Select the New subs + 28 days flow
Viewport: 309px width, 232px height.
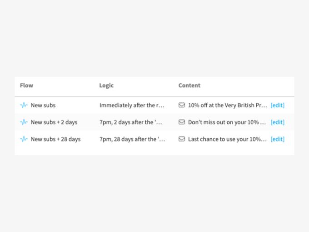(55, 139)
